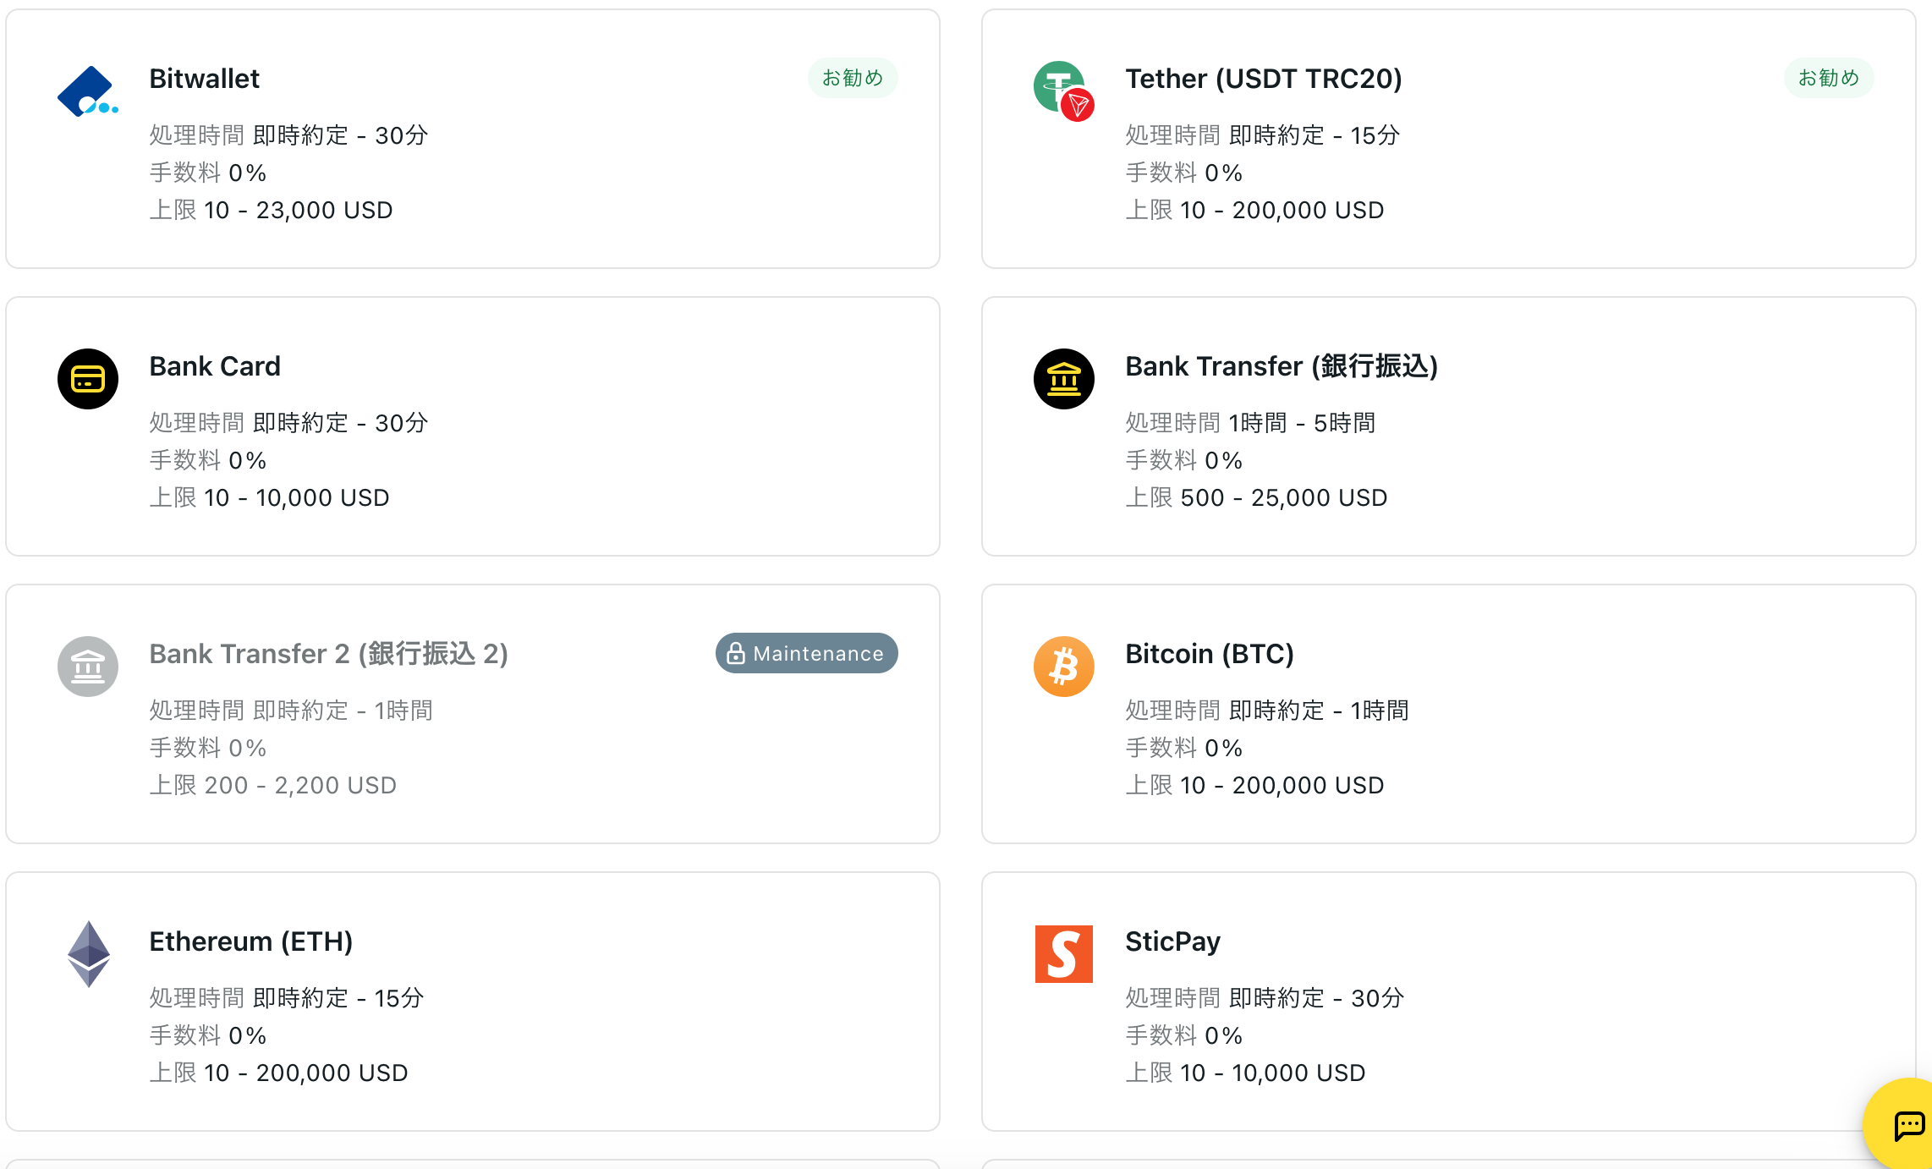The image size is (1932, 1169).
Task: Click the お勧め badge on Bitwallet card
Action: click(853, 78)
